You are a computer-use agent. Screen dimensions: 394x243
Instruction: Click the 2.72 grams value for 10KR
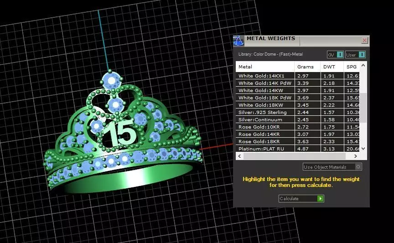click(303, 127)
